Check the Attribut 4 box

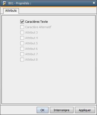(x=22, y=38)
